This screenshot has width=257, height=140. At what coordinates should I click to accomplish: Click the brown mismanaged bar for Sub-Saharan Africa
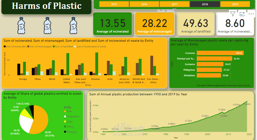pos(152,65)
